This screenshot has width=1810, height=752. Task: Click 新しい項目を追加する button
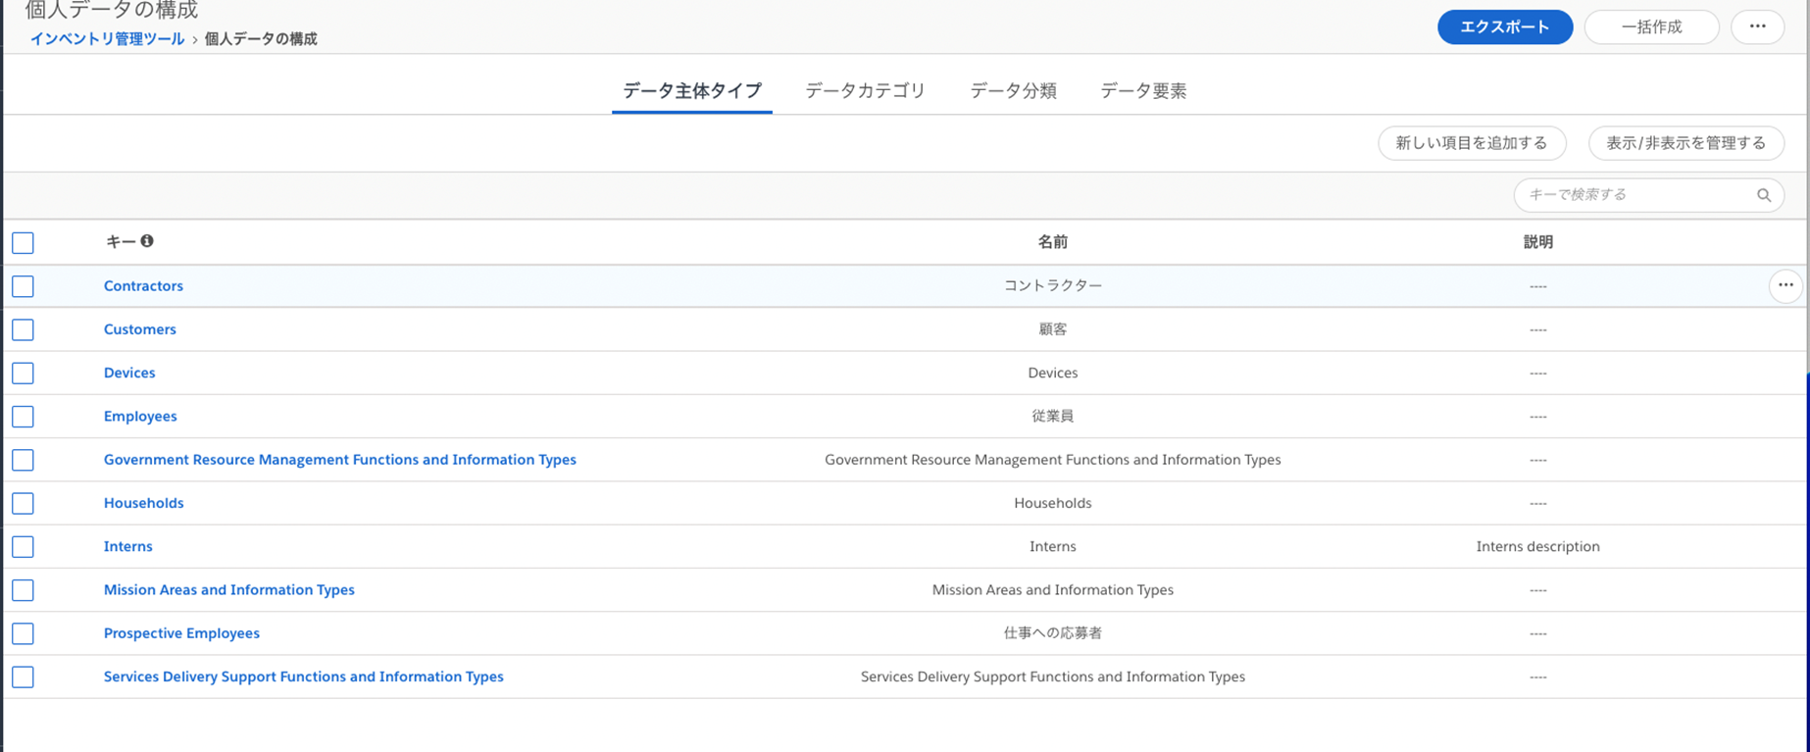click(1471, 143)
